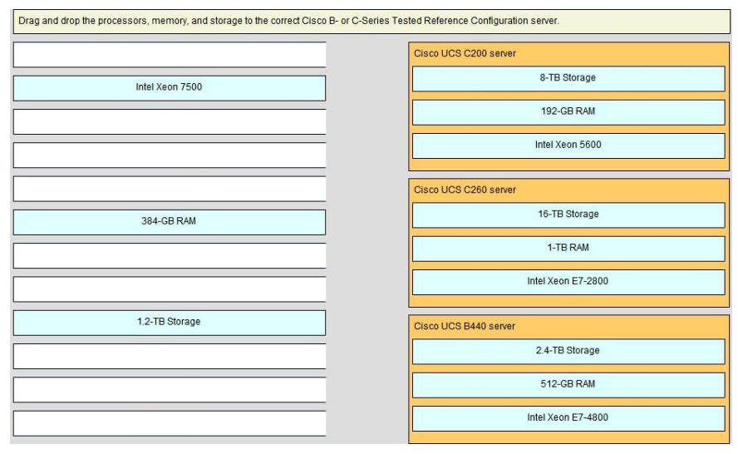Viewport: 743px width, 454px height.
Task: Click the Intel Xeon E7-2800 item
Action: point(568,283)
